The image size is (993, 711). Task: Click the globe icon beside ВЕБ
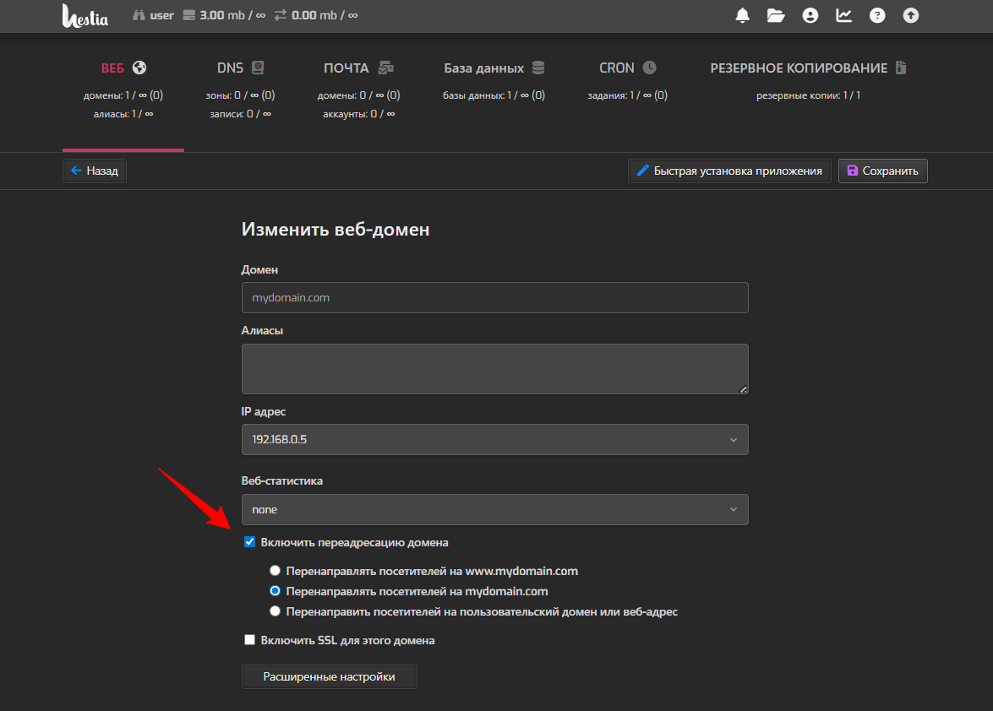(x=139, y=68)
